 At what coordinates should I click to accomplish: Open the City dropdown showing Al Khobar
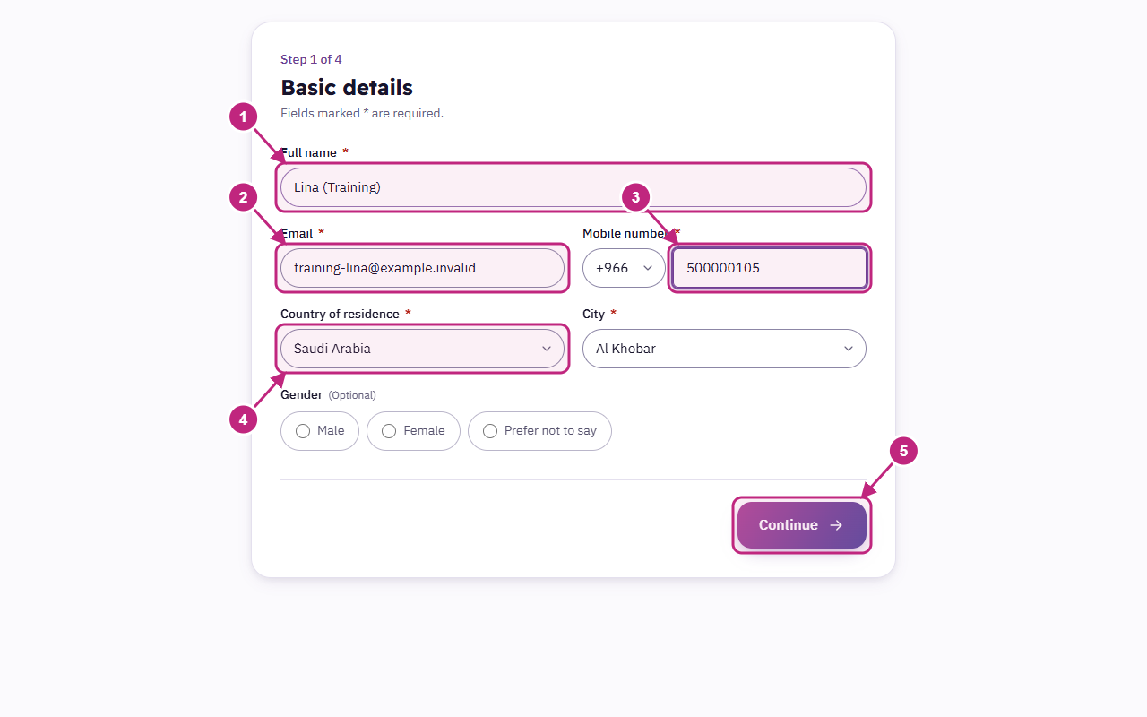coord(724,349)
